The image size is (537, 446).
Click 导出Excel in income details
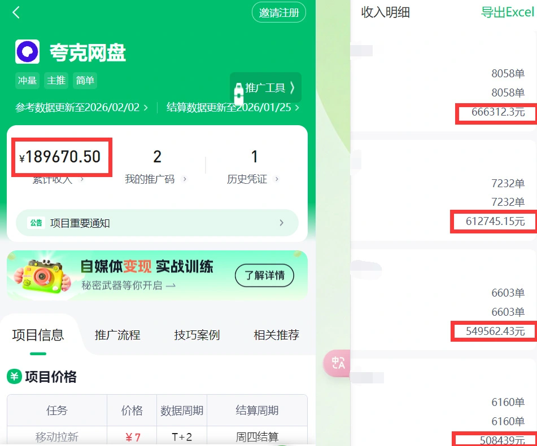pyautogui.click(x=508, y=12)
